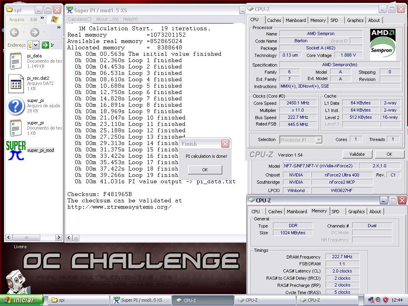Open the Arquivo menu
The width and height of the screenshot is (408, 306).
[17, 20]
